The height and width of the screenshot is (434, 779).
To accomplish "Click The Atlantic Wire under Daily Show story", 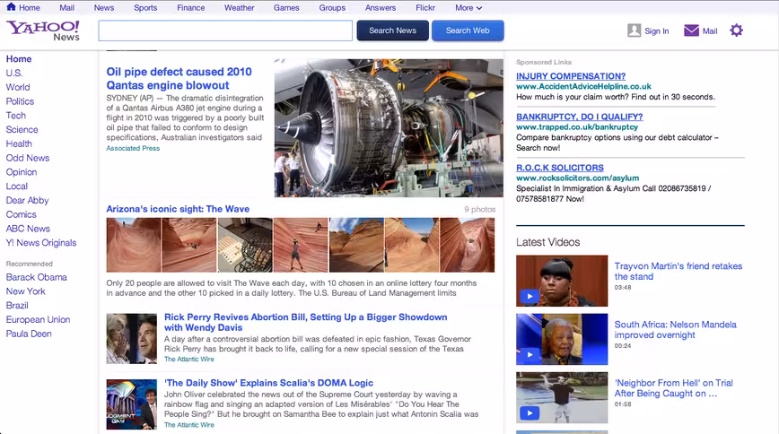I will tap(189, 425).
